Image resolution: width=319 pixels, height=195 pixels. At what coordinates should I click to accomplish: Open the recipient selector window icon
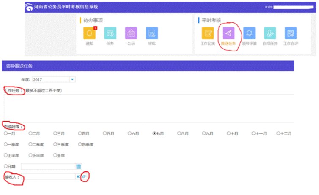coord(84,177)
